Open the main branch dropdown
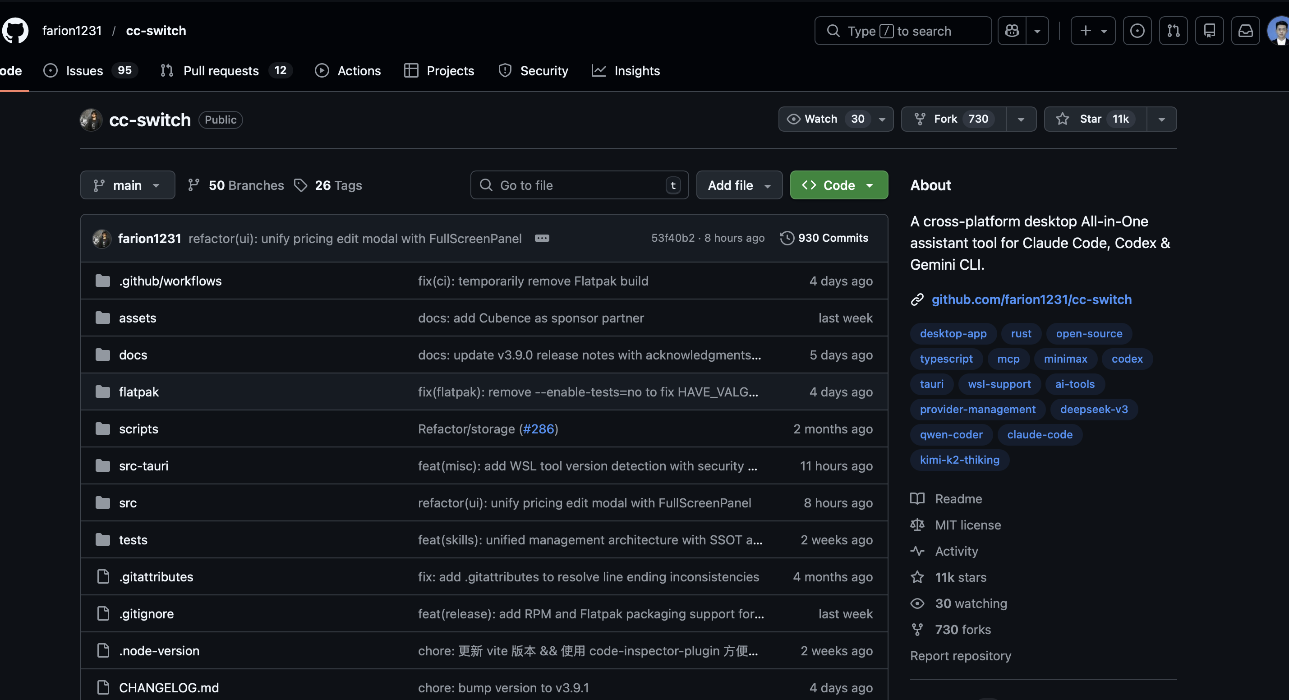Viewport: 1289px width, 700px height. tap(127, 185)
